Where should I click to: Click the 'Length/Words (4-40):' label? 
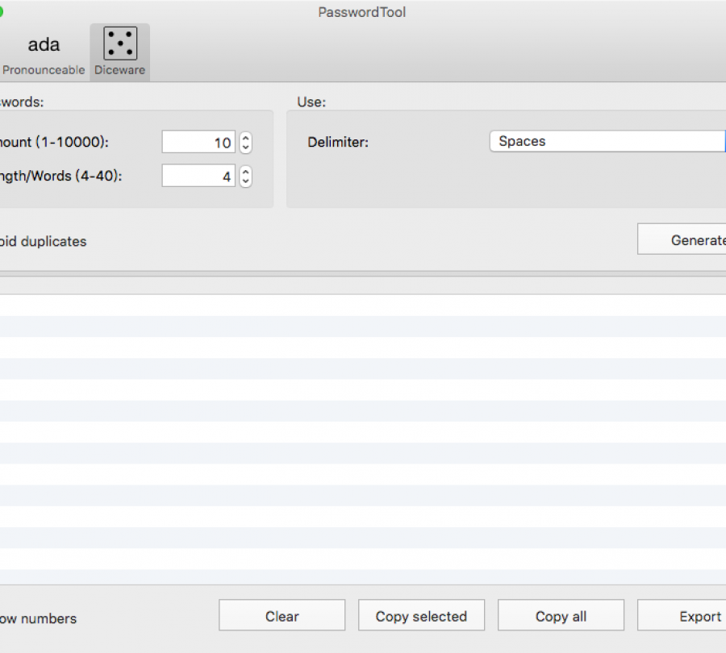pyautogui.click(x=60, y=177)
